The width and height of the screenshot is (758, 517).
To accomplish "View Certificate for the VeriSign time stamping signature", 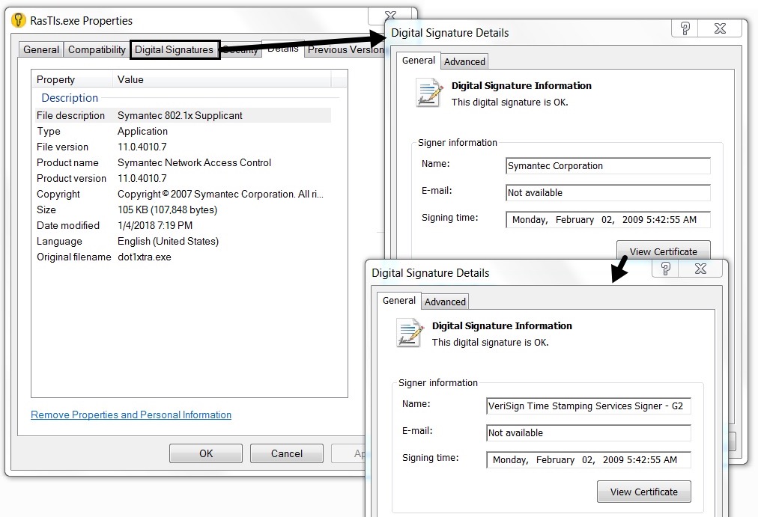I will click(x=644, y=492).
